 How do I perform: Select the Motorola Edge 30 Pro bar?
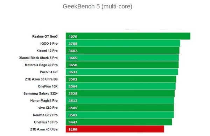(122, 65)
